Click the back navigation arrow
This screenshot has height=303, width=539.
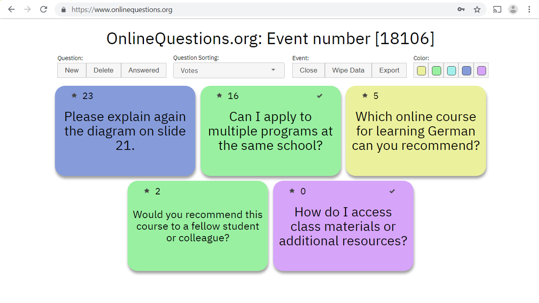pyautogui.click(x=11, y=9)
